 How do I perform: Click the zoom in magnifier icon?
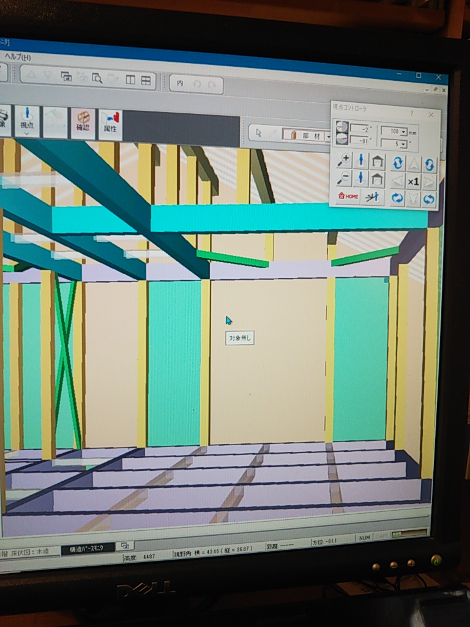pos(344,160)
